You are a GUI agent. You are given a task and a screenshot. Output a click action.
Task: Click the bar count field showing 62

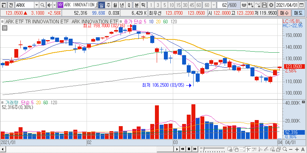(x=223, y=5)
